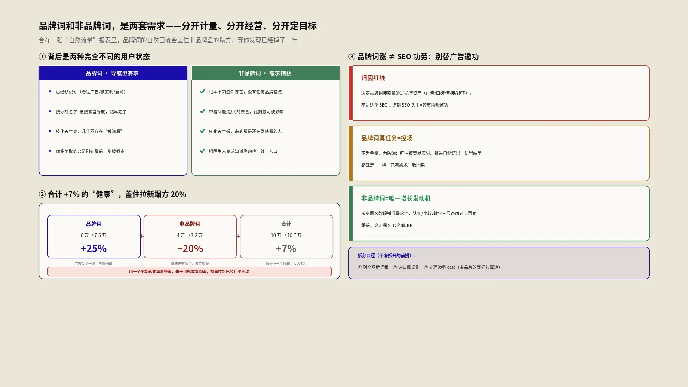Click the red banner '用一个平均转化率看整盘'
This screenshot has width=688, height=387.
pos(189,272)
